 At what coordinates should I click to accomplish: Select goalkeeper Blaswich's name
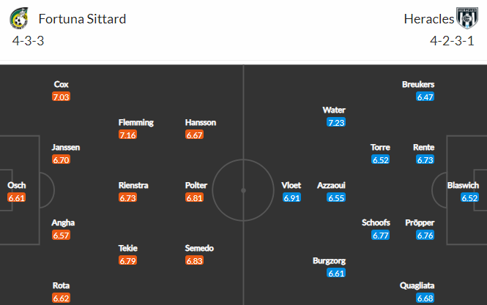pos(463,185)
